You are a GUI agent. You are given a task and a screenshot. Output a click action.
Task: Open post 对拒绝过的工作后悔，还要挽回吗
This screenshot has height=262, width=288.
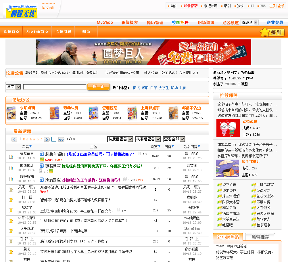point(91,180)
